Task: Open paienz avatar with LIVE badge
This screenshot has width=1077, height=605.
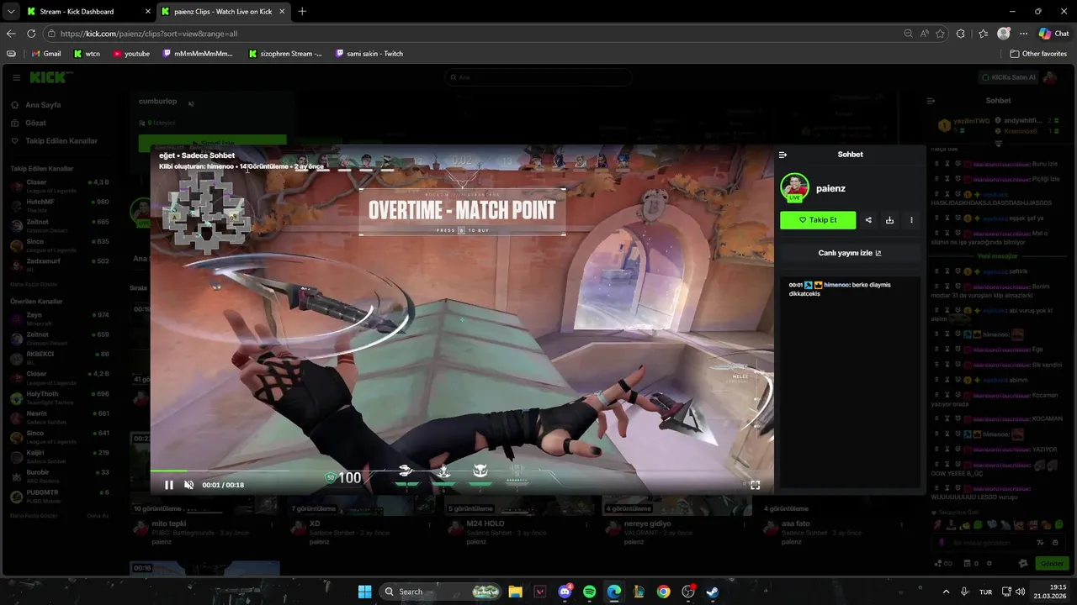Action: 794,187
